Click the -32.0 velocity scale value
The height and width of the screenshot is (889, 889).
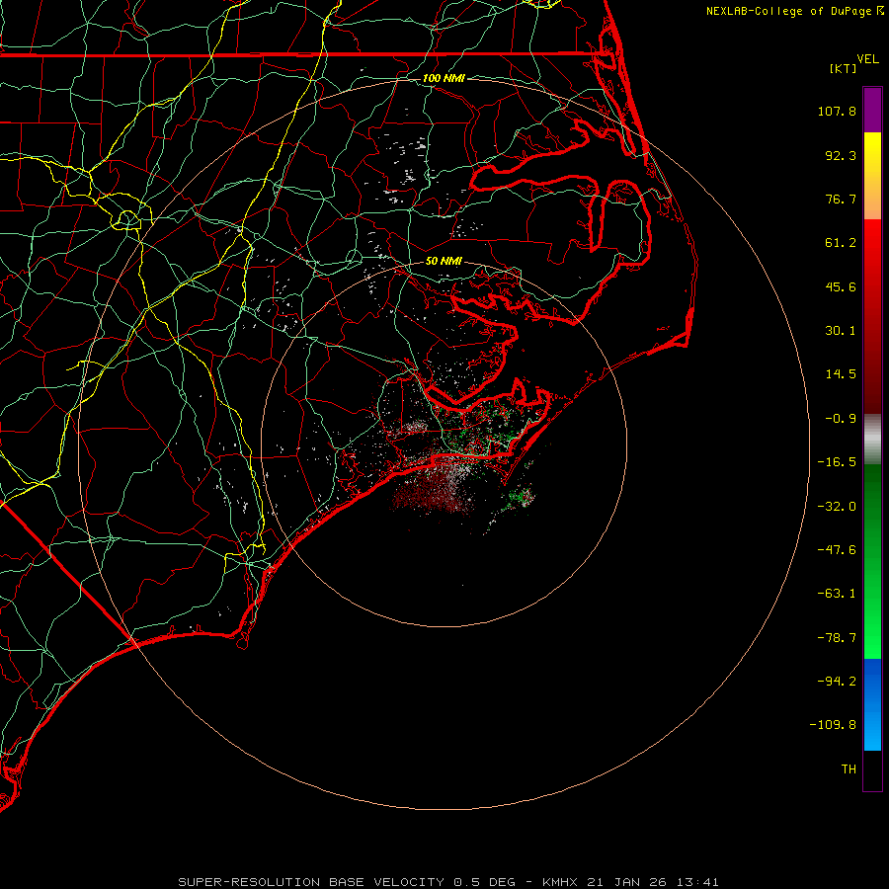pos(837,507)
